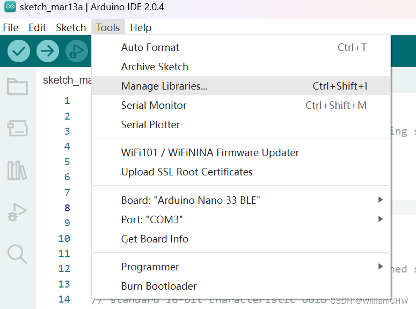
Task: Open Serial Monitor from the menu
Action: coord(241,105)
